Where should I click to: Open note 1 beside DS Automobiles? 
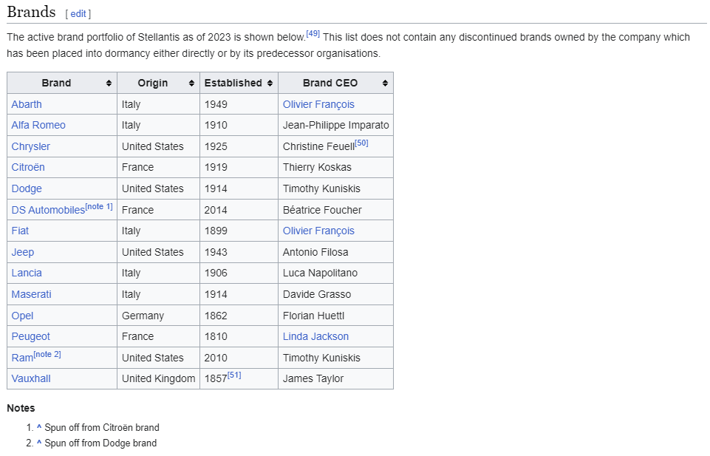pyautogui.click(x=99, y=206)
